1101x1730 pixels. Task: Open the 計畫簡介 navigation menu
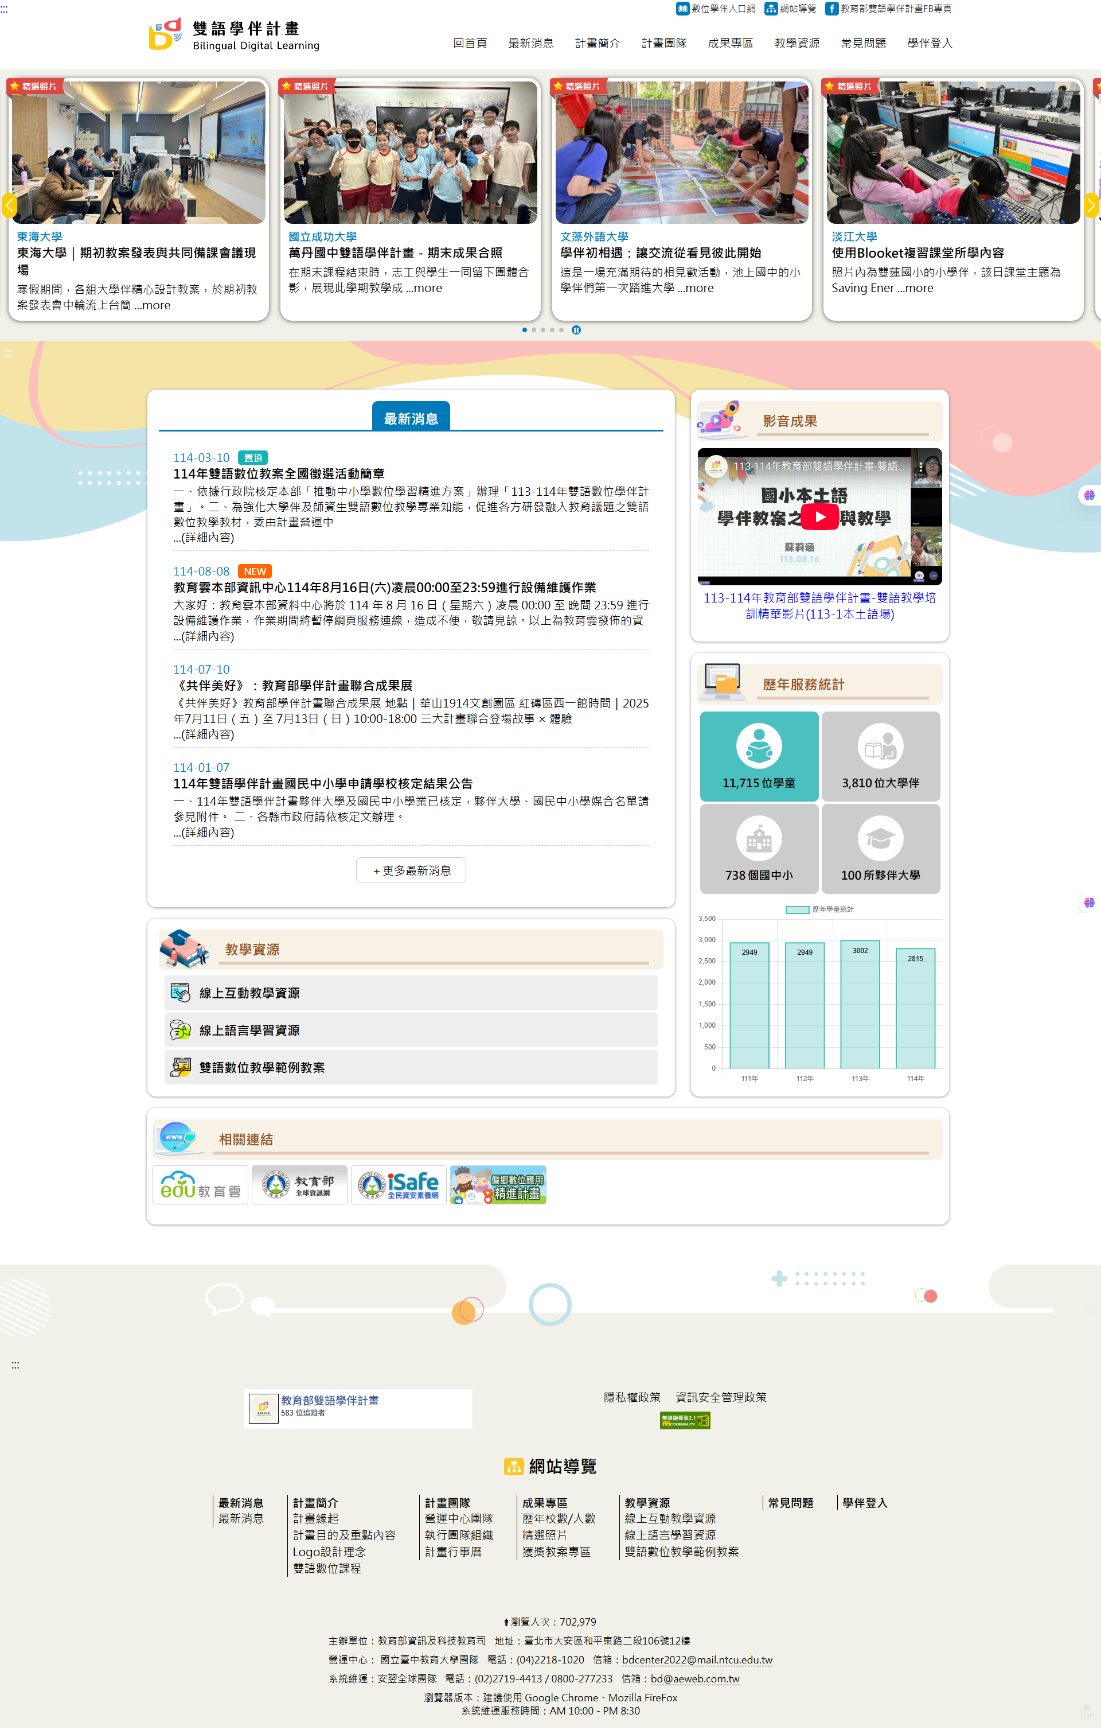pyautogui.click(x=597, y=43)
